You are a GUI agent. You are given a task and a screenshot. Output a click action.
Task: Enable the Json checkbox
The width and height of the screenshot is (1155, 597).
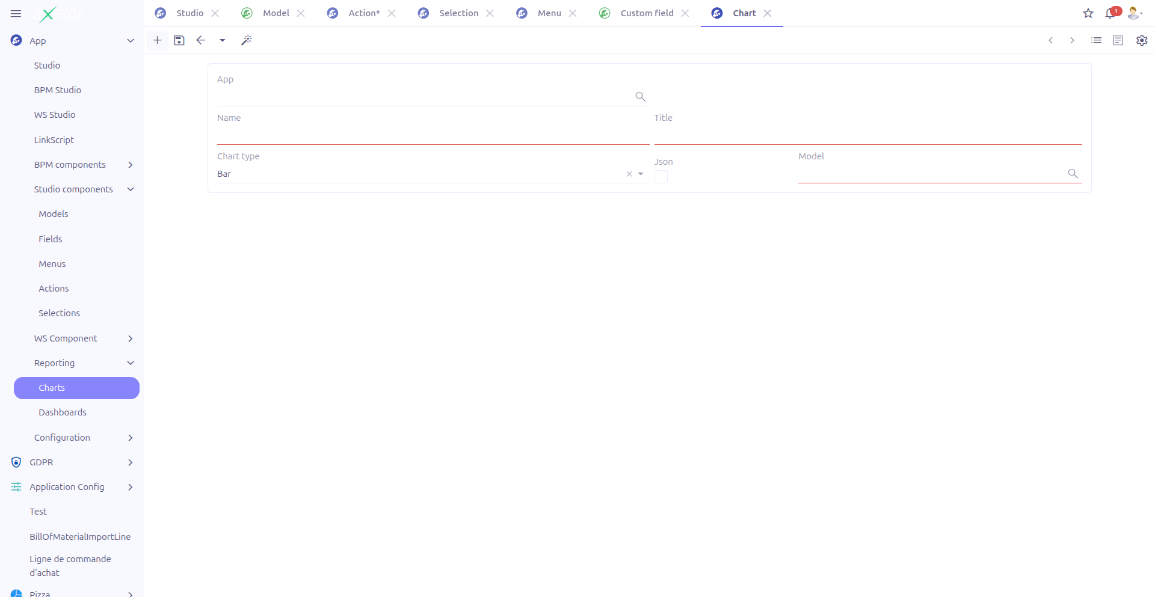(661, 177)
